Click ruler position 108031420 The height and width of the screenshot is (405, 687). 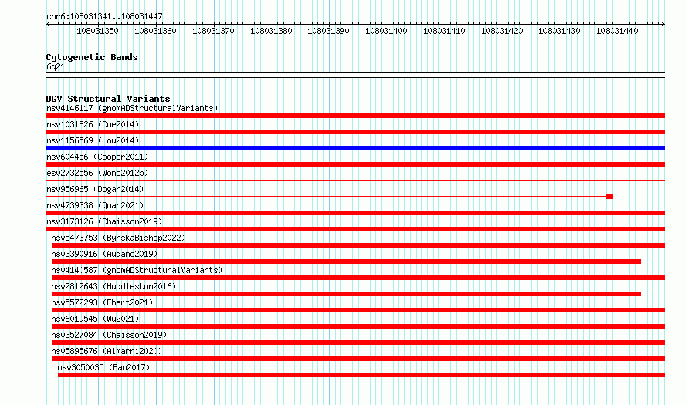click(x=502, y=31)
